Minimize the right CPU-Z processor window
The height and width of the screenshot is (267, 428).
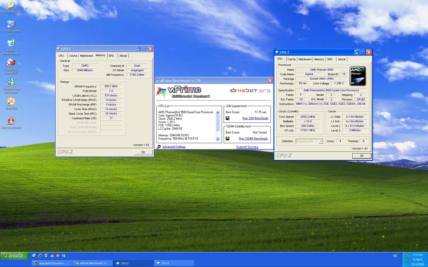point(357,52)
